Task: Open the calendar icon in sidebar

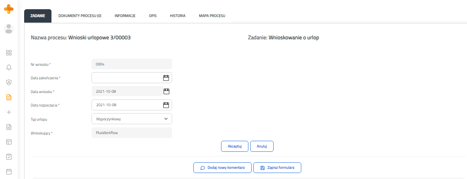Action: click(x=9, y=172)
